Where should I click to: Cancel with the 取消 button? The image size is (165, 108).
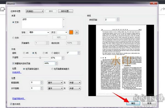point(149,103)
